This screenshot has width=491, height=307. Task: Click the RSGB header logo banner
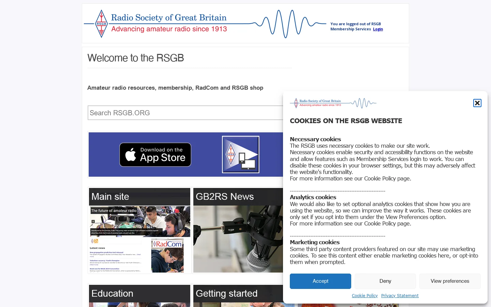tap(205, 24)
